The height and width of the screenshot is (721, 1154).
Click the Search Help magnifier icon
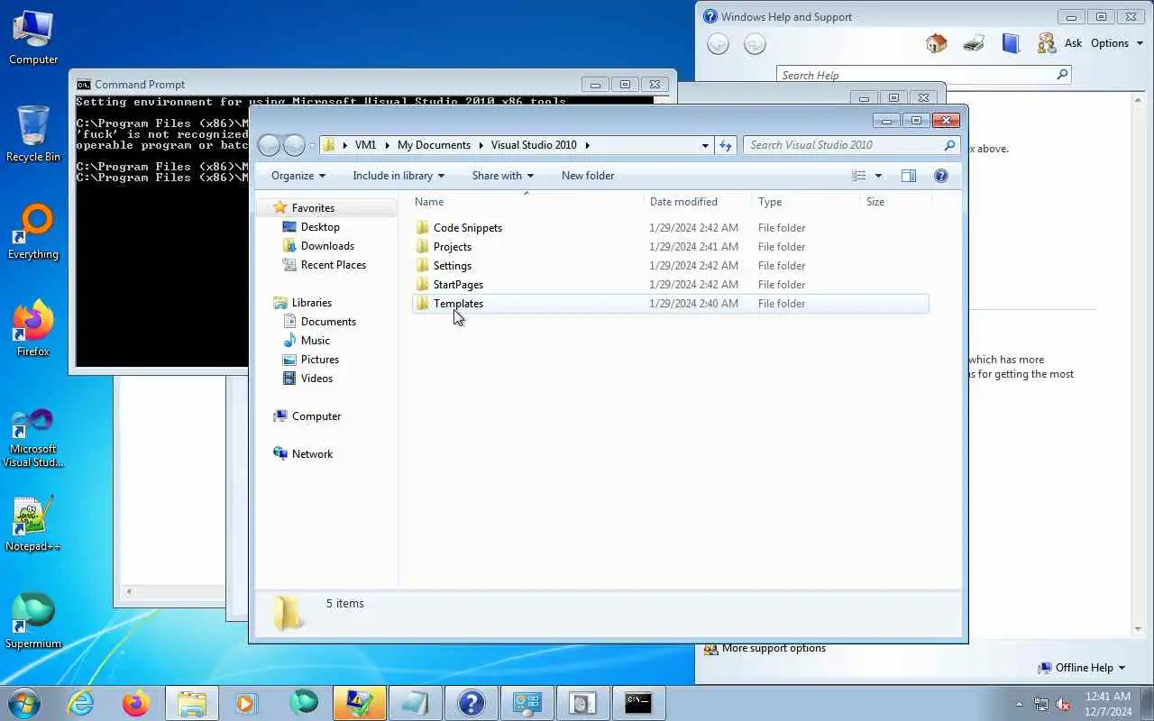(x=1062, y=75)
